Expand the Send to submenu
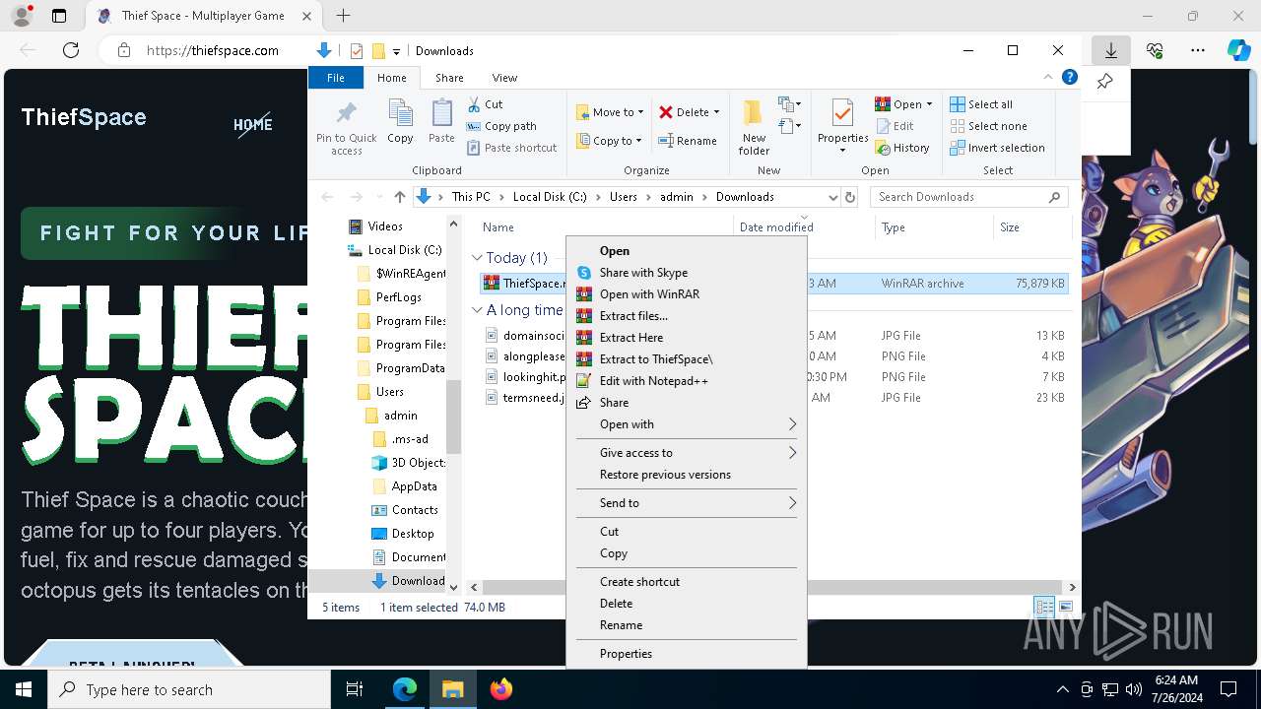The height and width of the screenshot is (709, 1261). click(x=686, y=503)
